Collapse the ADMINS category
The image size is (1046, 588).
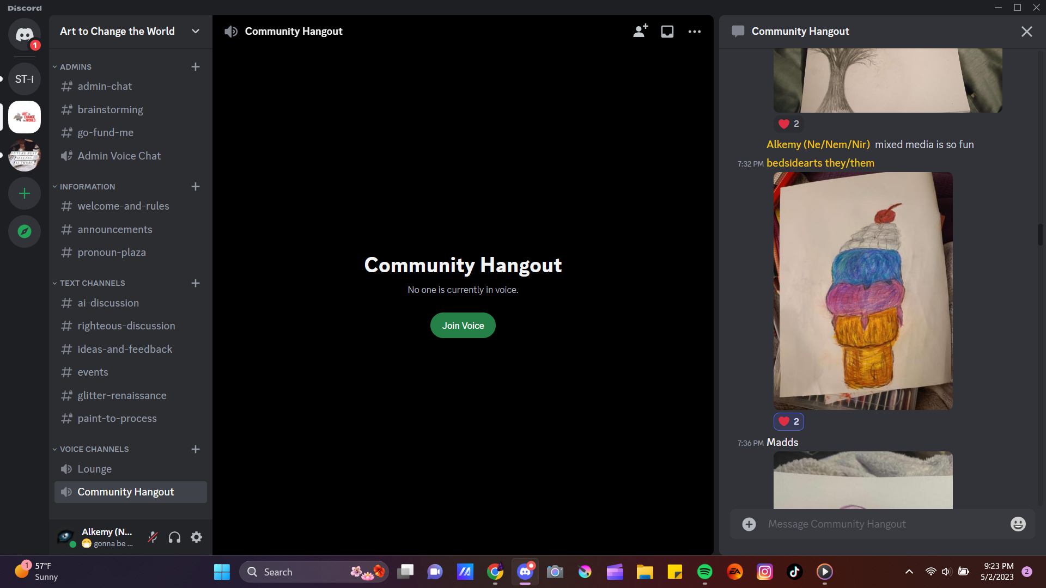click(76, 67)
